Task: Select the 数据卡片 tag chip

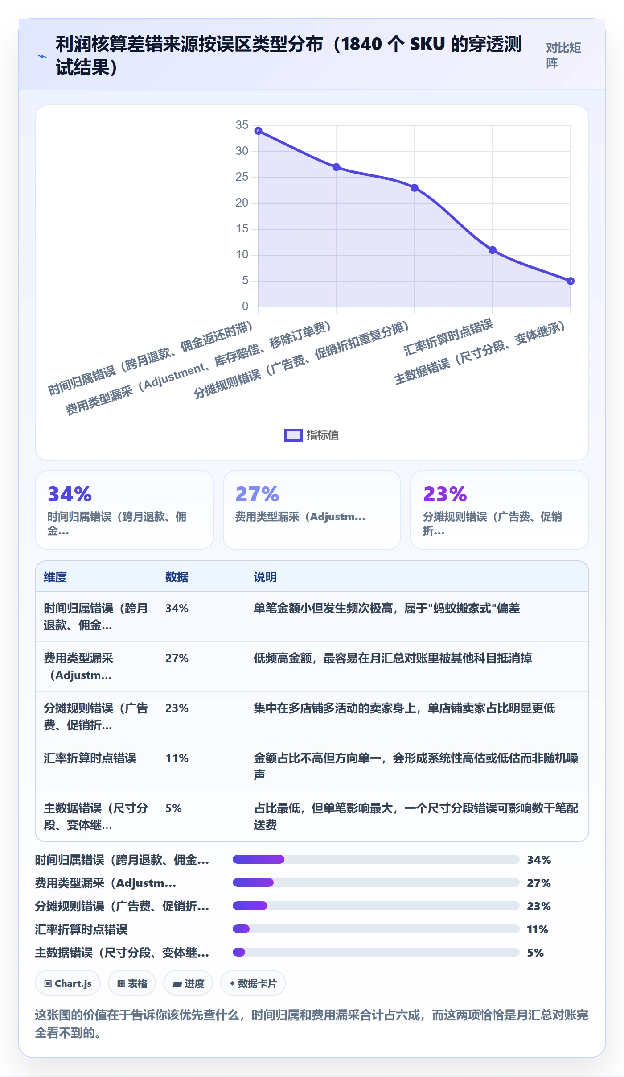Action: pyautogui.click(x=253, y=983)
